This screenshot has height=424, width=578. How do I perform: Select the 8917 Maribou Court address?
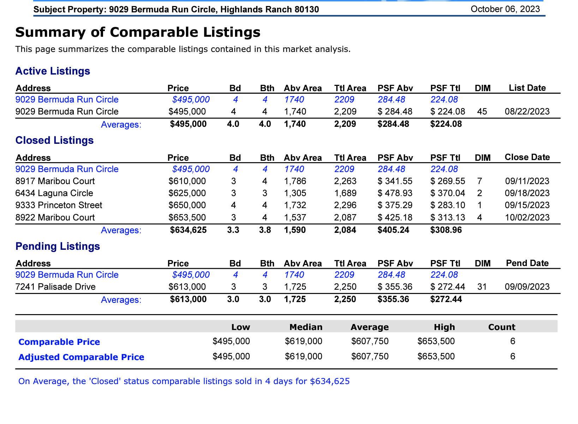(x=55, y=181)
